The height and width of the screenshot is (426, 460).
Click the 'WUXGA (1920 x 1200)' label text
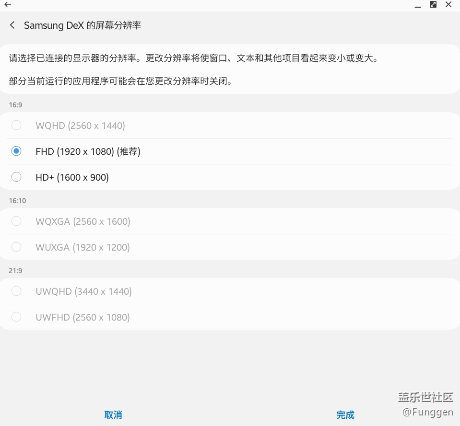[83, 247]
